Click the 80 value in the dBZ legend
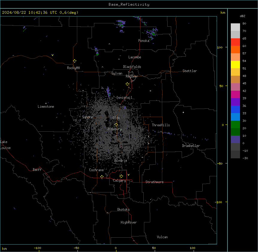The height and width of the screenshot is (252, 258). 244,24
